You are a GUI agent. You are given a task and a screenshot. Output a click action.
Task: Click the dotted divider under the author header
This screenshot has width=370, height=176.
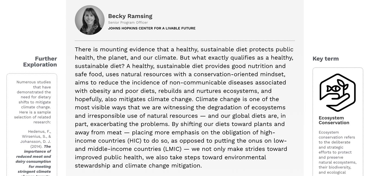(185, 41)
